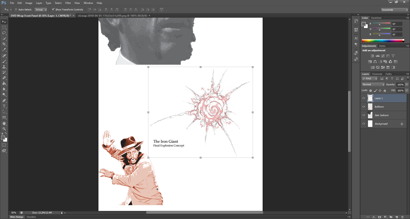Select the Spot Healing Brush tool
Viewport: 410px width, 219px height.
[x=4, y=56]
